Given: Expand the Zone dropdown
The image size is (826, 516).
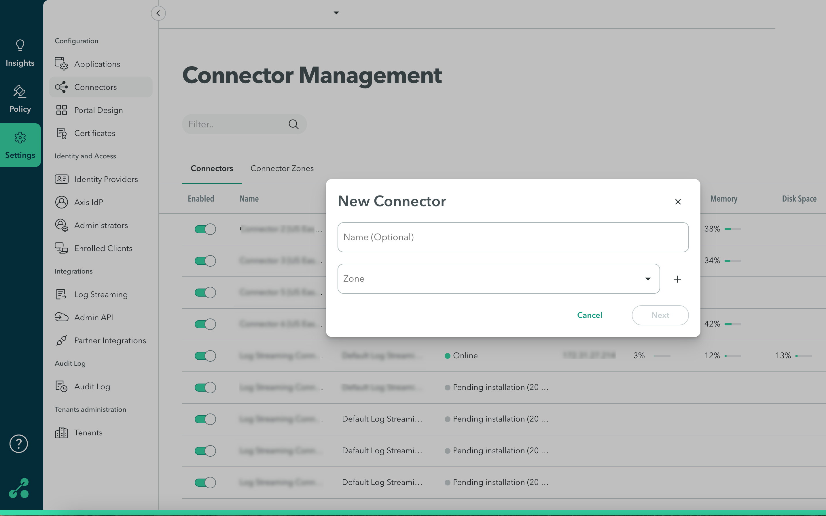Looking at the screenshot, I should click(647, 279).
